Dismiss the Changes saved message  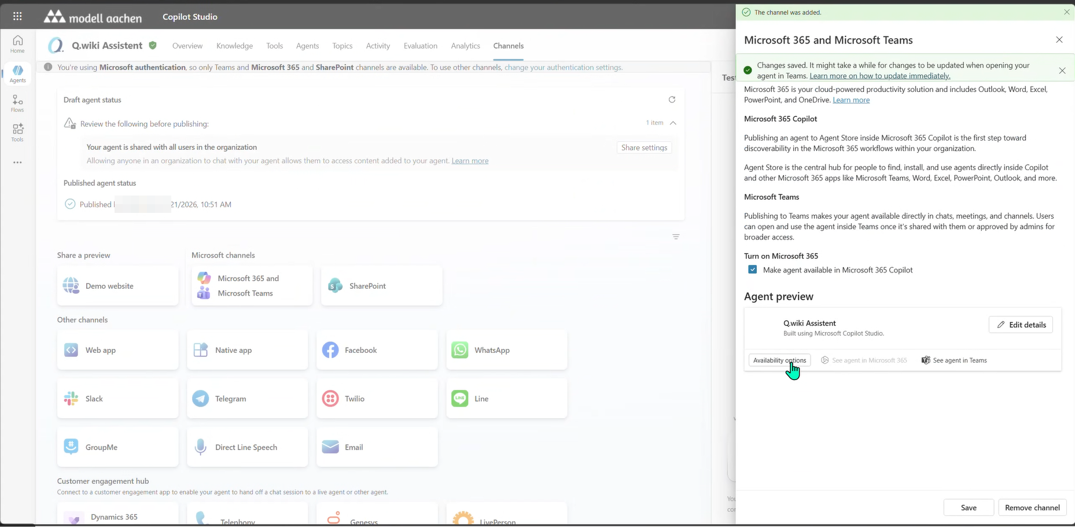(x=1062, y=71)
